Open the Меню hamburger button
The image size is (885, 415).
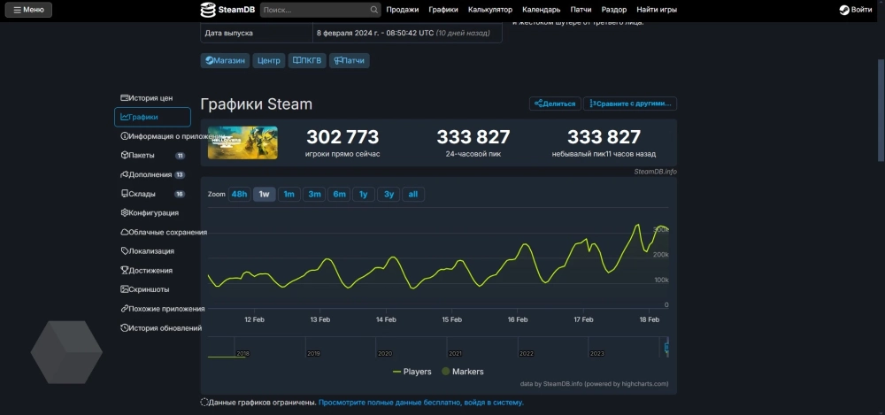coord(28,10)
